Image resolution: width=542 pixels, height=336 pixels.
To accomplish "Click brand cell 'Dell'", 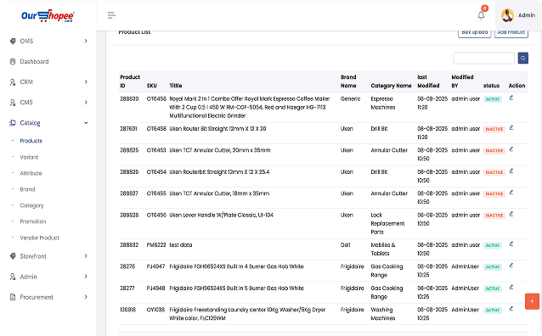I will coord(345,245).
